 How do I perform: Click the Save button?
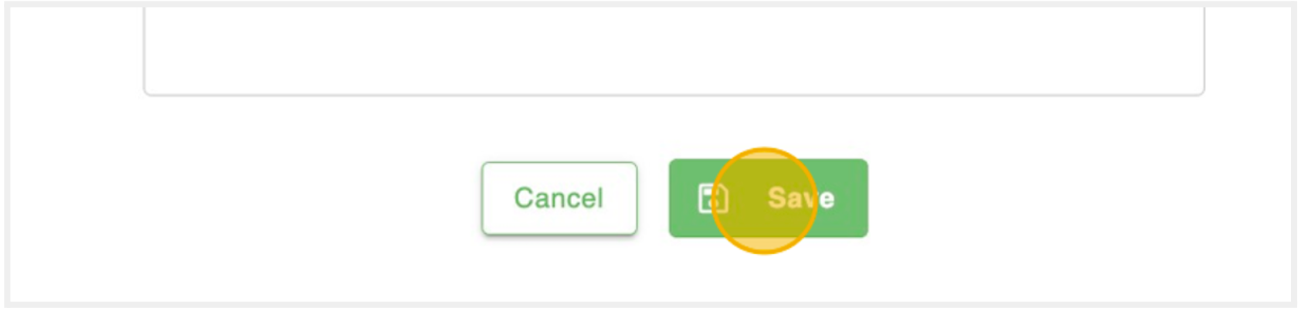[x=768, y=198]
